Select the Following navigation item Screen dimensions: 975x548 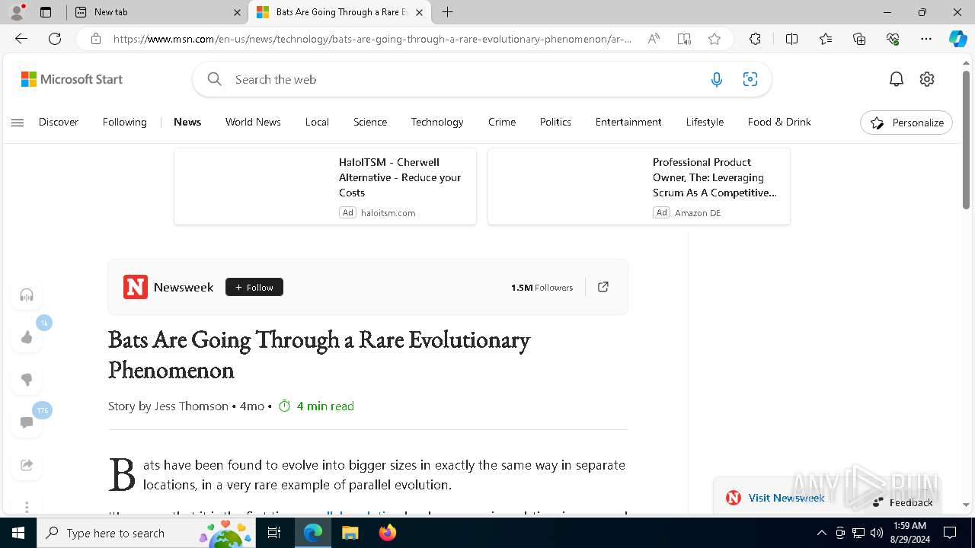[125, 122]
